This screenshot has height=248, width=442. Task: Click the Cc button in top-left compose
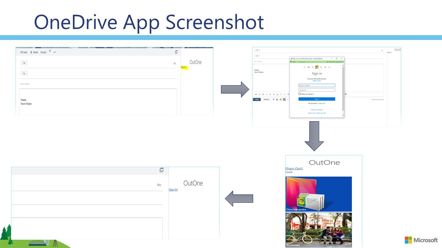click(24, 73)
